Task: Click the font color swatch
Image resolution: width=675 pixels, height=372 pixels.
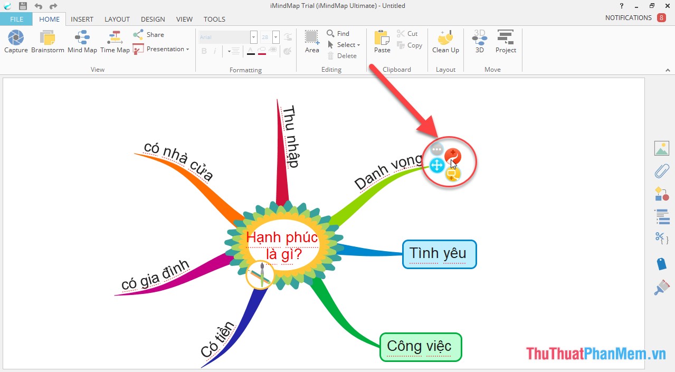Action: (x=252, y=51)
